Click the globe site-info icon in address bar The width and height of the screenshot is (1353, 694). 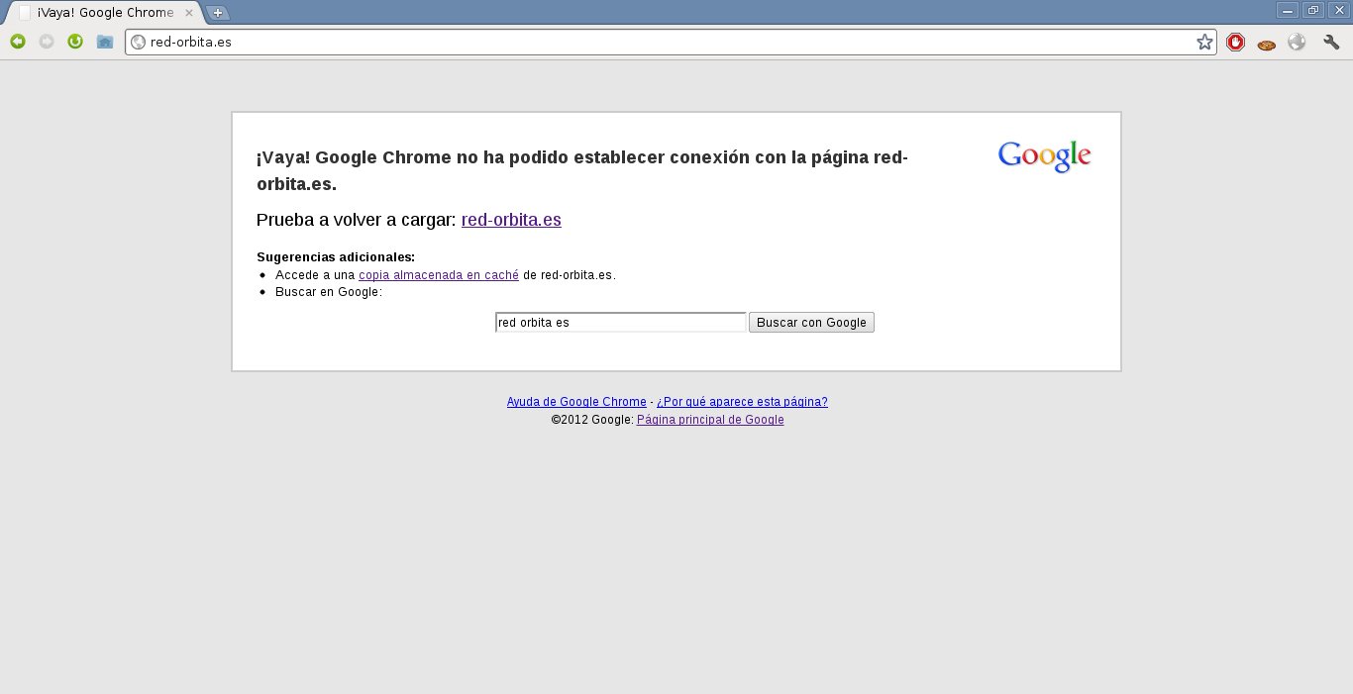[139, 43]
